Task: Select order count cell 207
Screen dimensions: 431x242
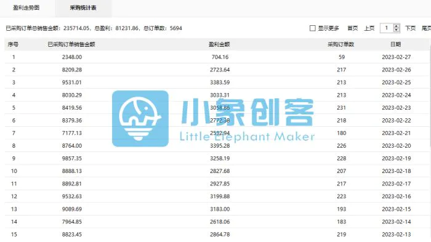Action: (341, 171)
